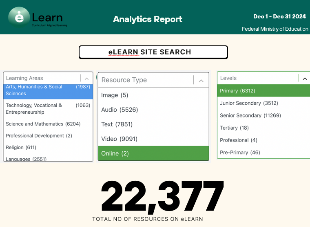Click Curriculum Aligned learning tagline
The height and width of the screenshot is (227, 310).
click(50, 25)
